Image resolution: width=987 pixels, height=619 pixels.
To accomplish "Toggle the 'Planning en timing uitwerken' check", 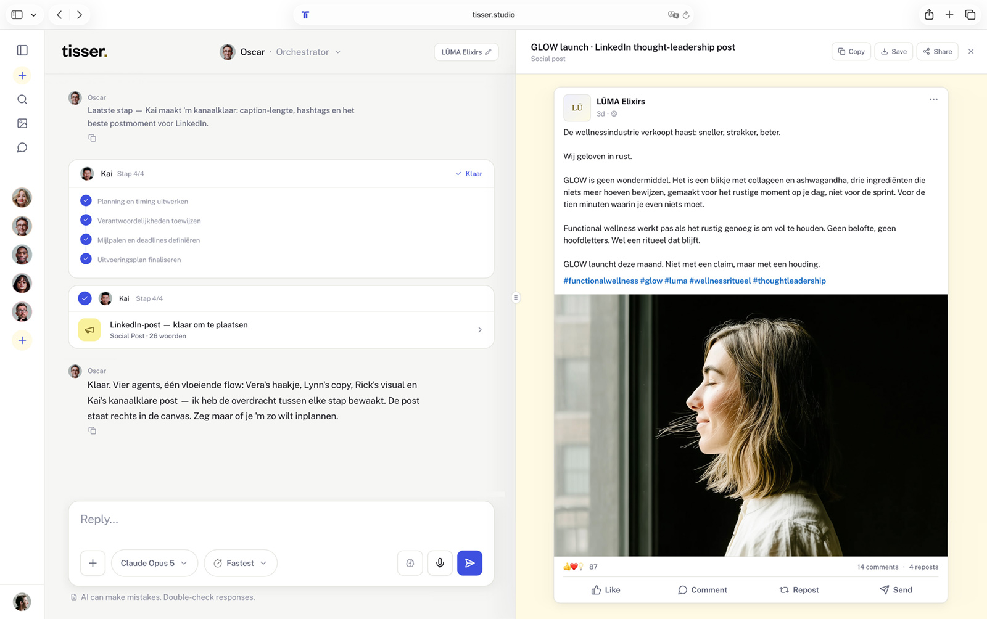I will point(86,201).
